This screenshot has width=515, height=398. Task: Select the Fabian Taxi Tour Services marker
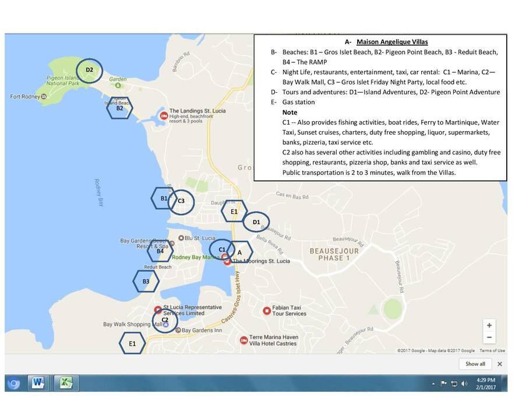coord(267,311)
